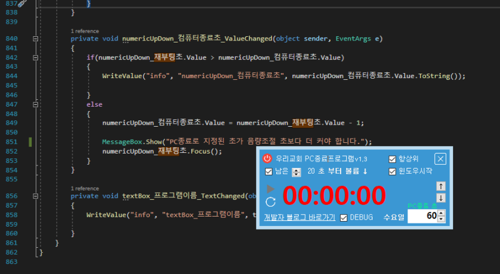Collapse the if block at line 842

pos(36,57)
